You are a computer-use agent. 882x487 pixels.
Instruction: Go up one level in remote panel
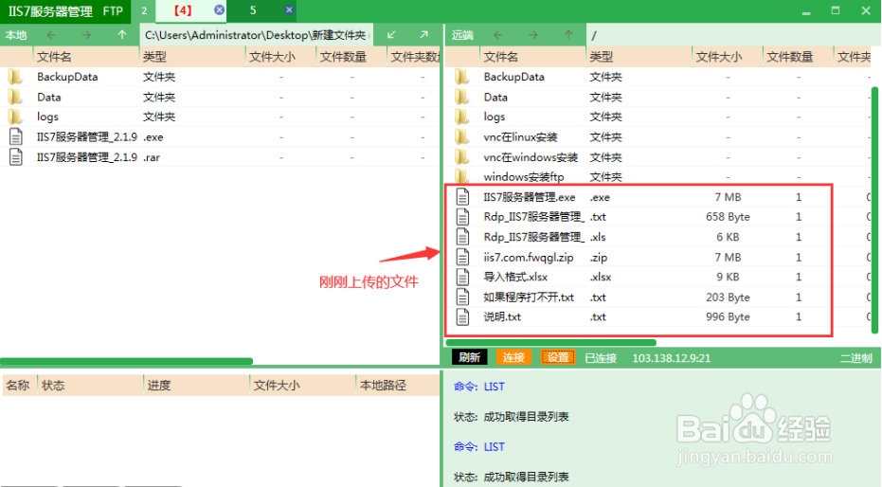(x=568, y=35)
